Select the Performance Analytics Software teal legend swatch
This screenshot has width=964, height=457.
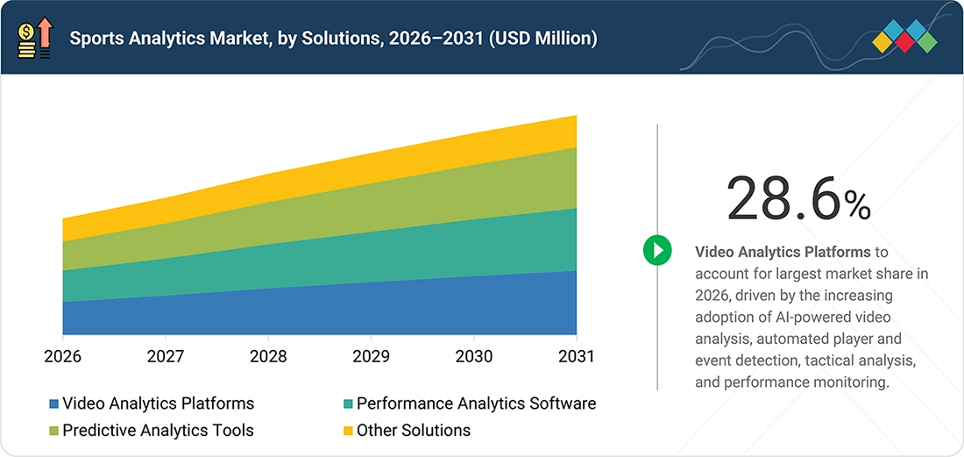348,404
